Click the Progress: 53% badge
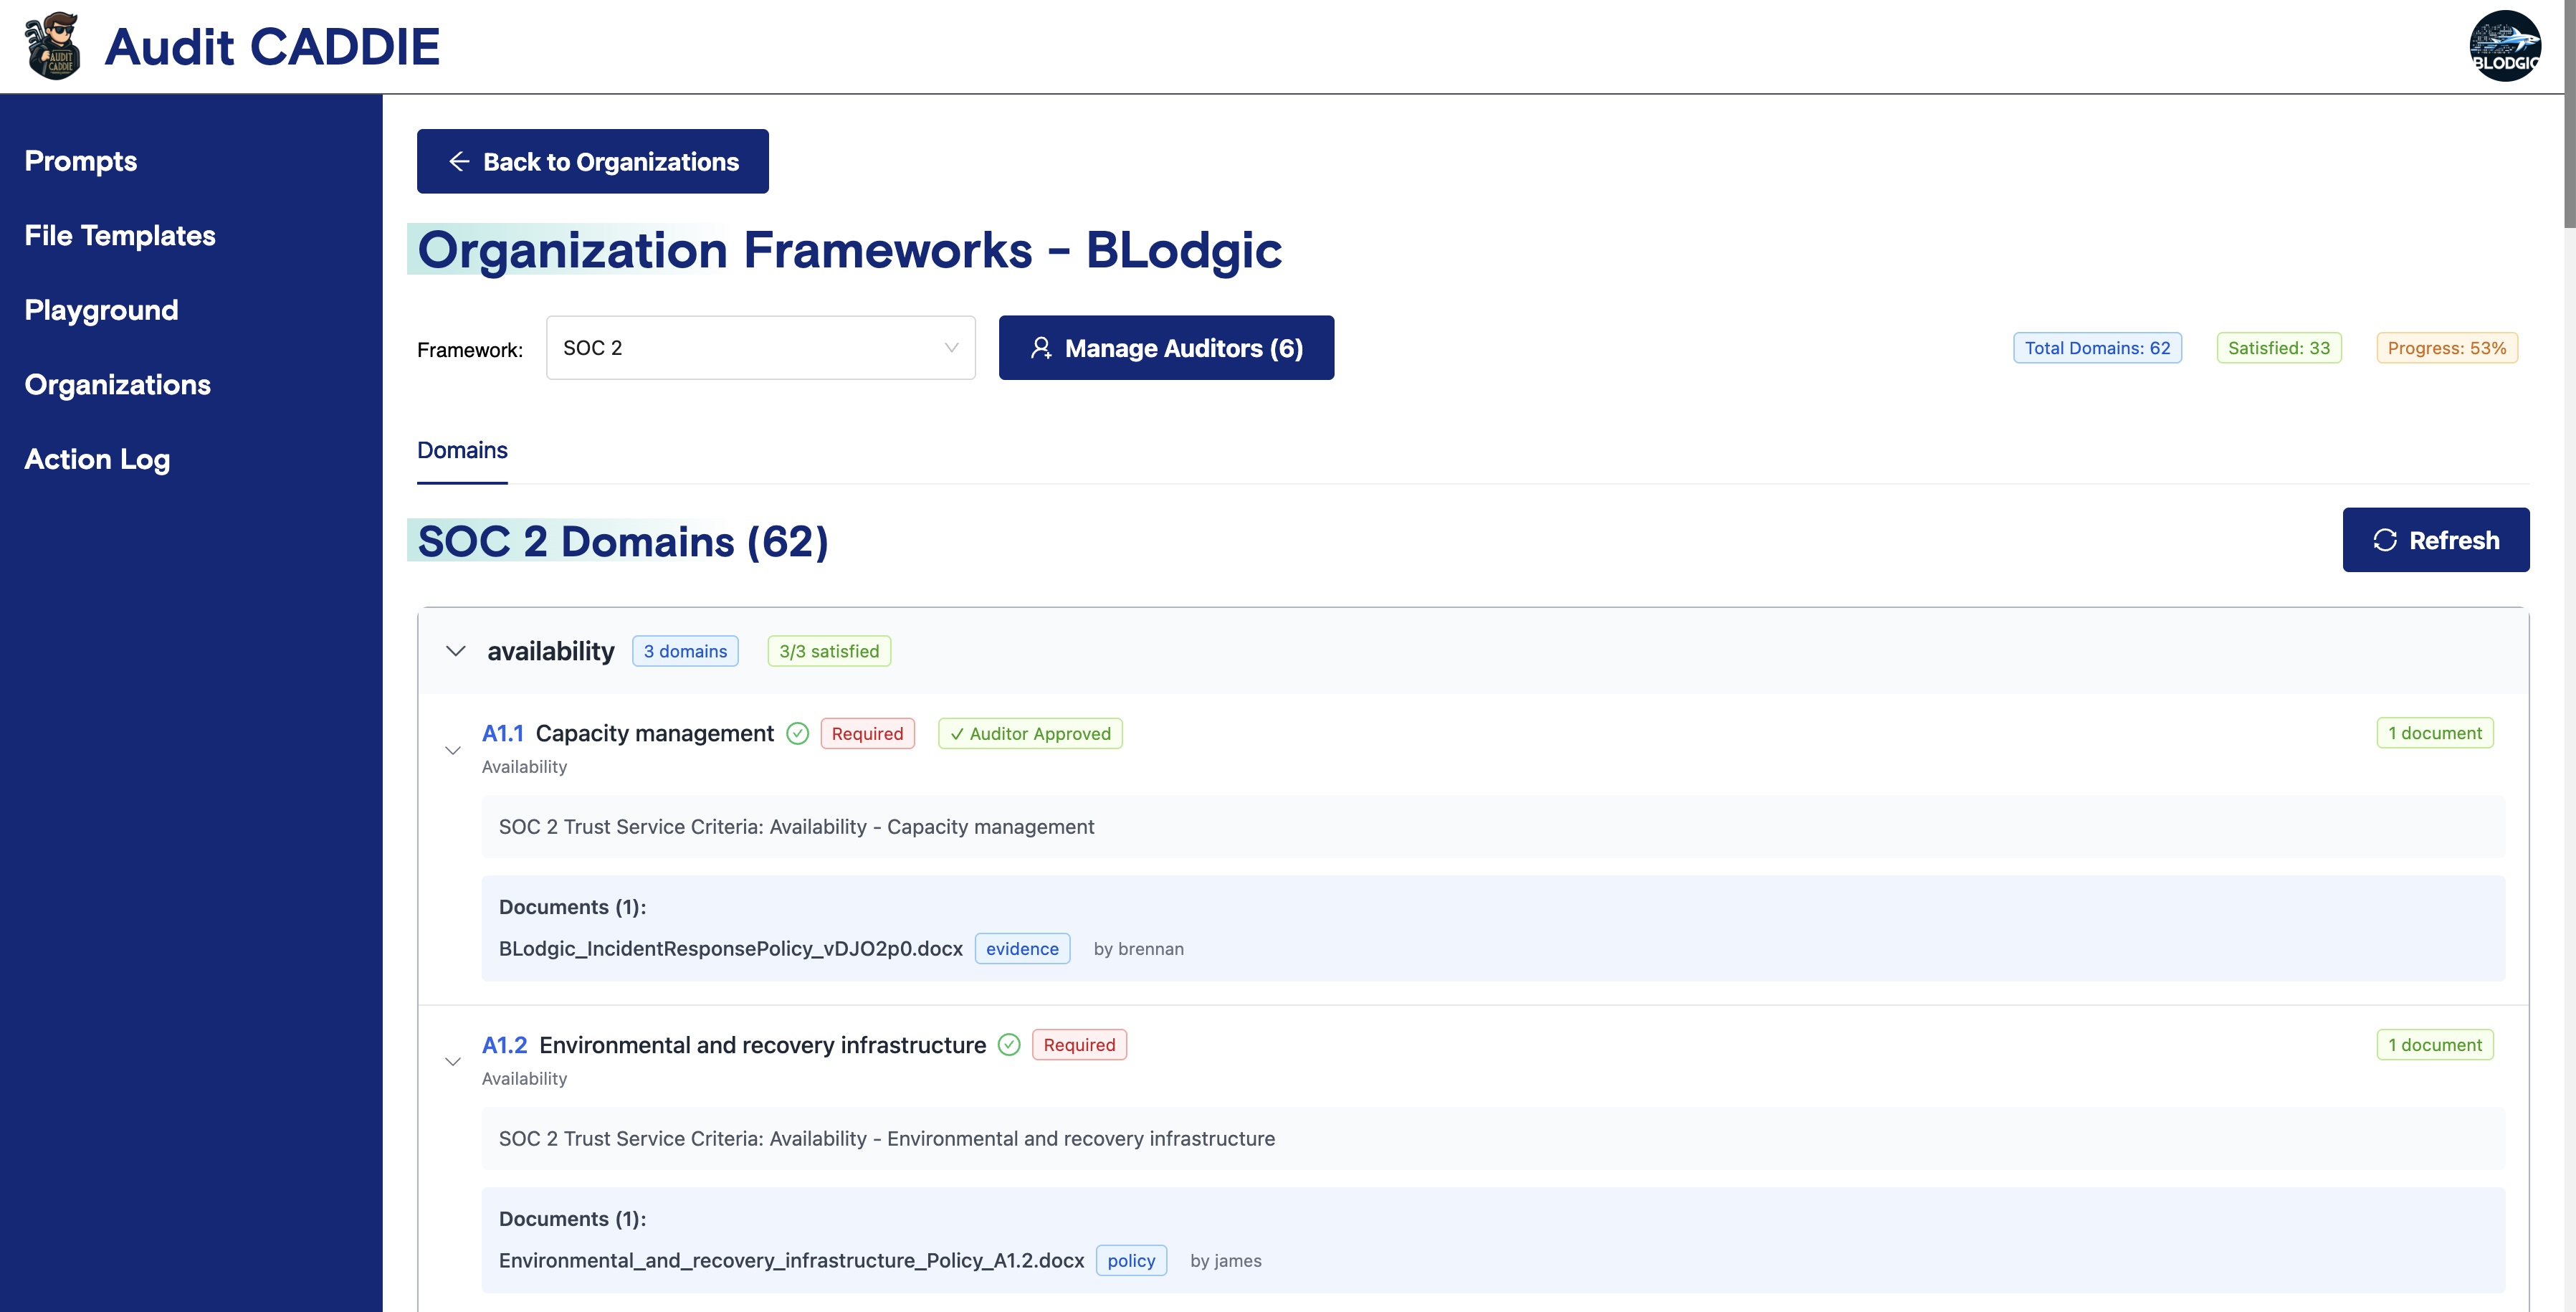This screenshot has height=1312, width=2576. click(2447, 348)
